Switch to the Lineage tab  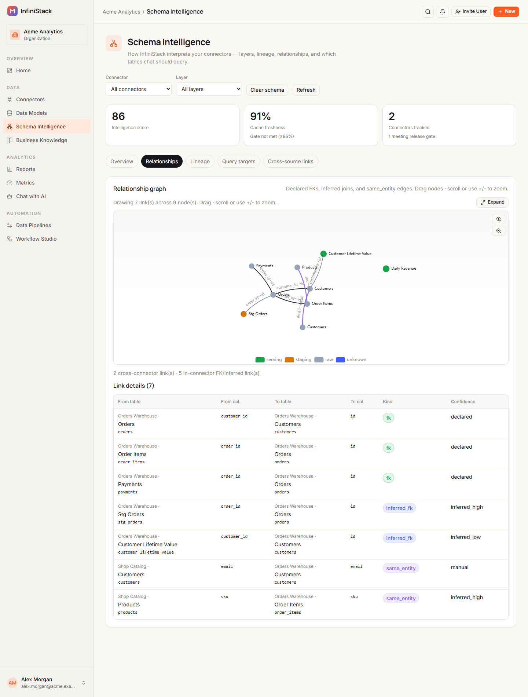click(200, 161)
